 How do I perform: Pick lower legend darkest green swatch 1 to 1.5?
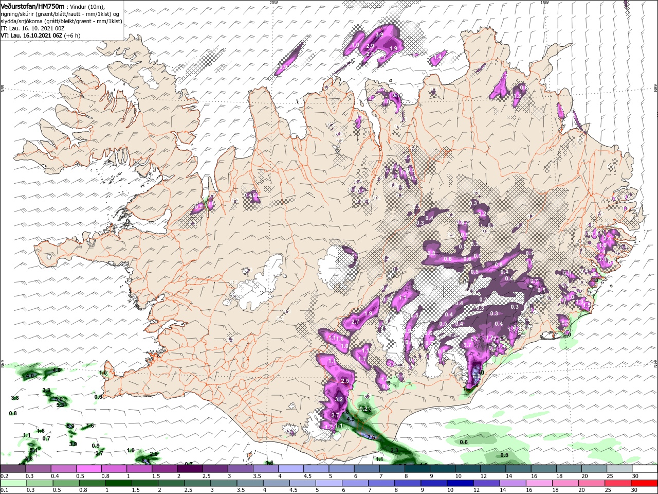pyautogui.click(x=118, y=484)
